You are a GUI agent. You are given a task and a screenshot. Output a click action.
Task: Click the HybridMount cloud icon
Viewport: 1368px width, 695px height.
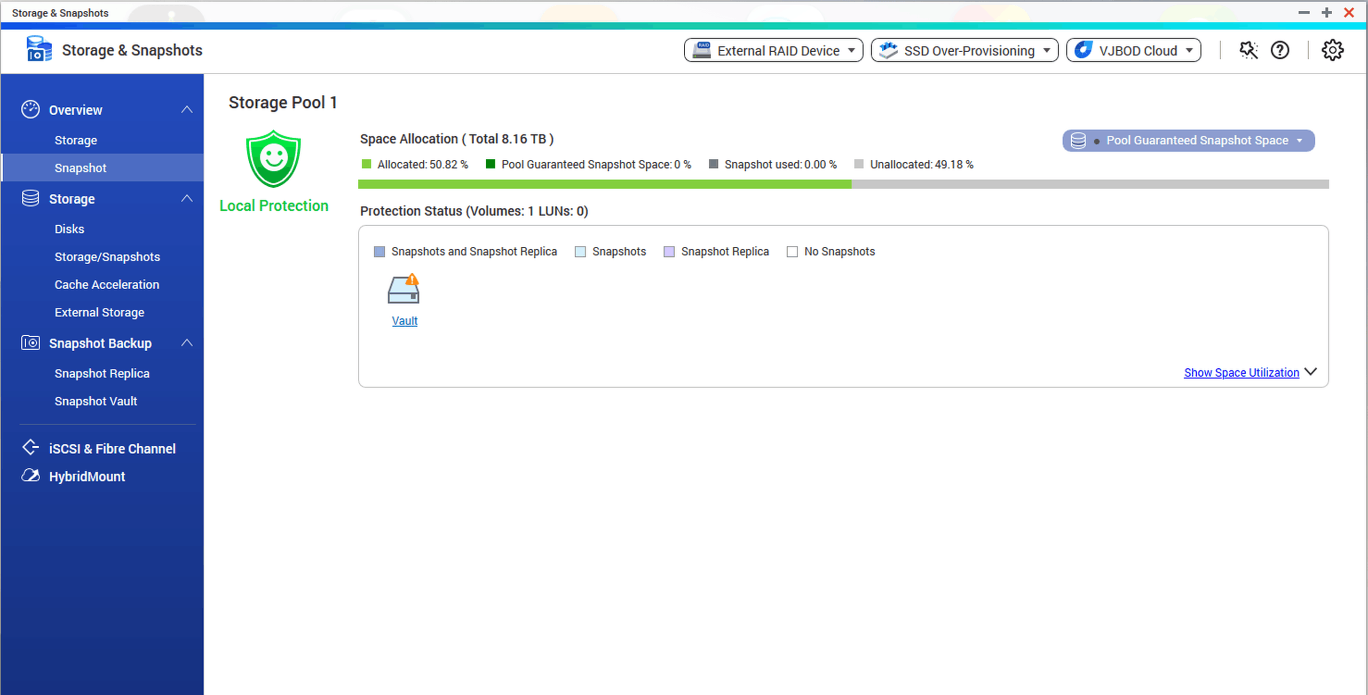30,476
